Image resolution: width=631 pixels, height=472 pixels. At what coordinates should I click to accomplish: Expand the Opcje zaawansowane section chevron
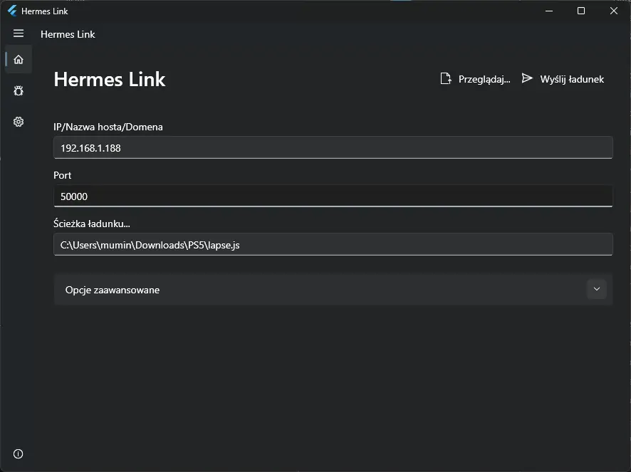point(596,289)
